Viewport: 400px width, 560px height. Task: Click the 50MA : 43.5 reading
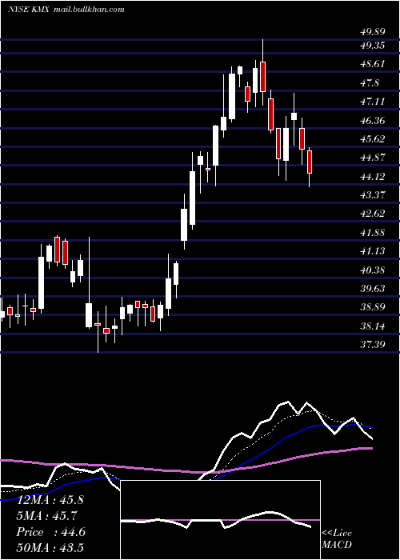pyautogui.click(x=50, y=547)
